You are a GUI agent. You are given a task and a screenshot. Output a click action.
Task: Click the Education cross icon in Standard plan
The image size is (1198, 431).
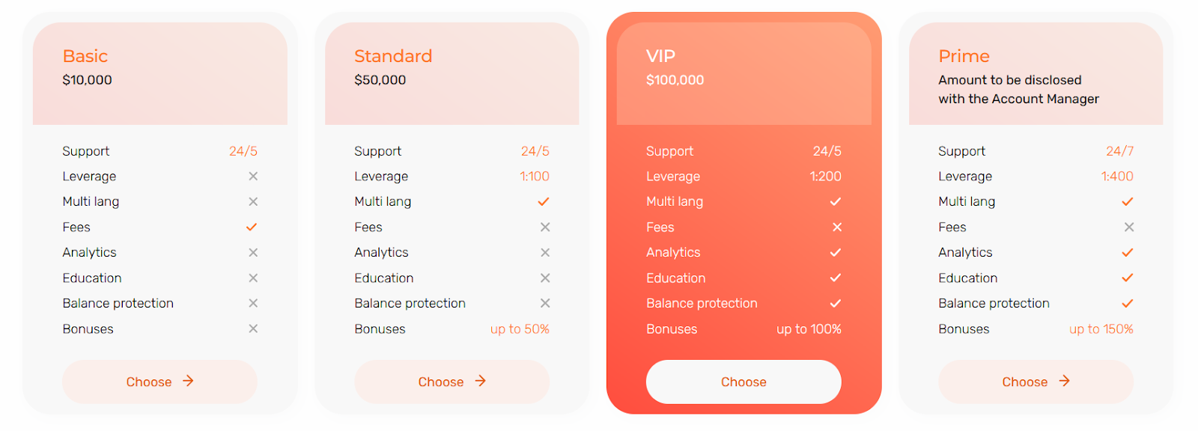tap(545, 278)
